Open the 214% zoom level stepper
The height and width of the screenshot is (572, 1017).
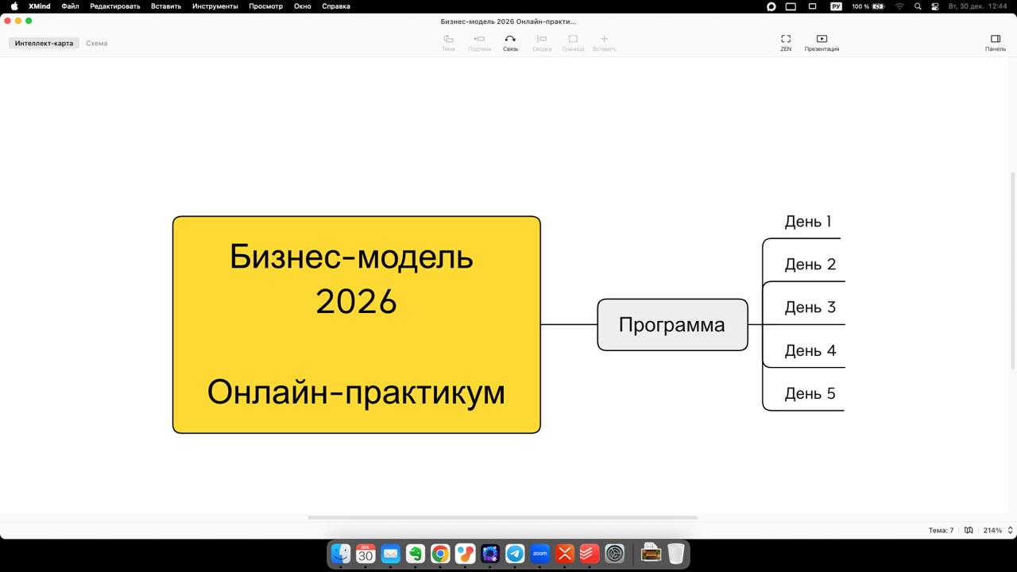click(x=1010, y=530)
